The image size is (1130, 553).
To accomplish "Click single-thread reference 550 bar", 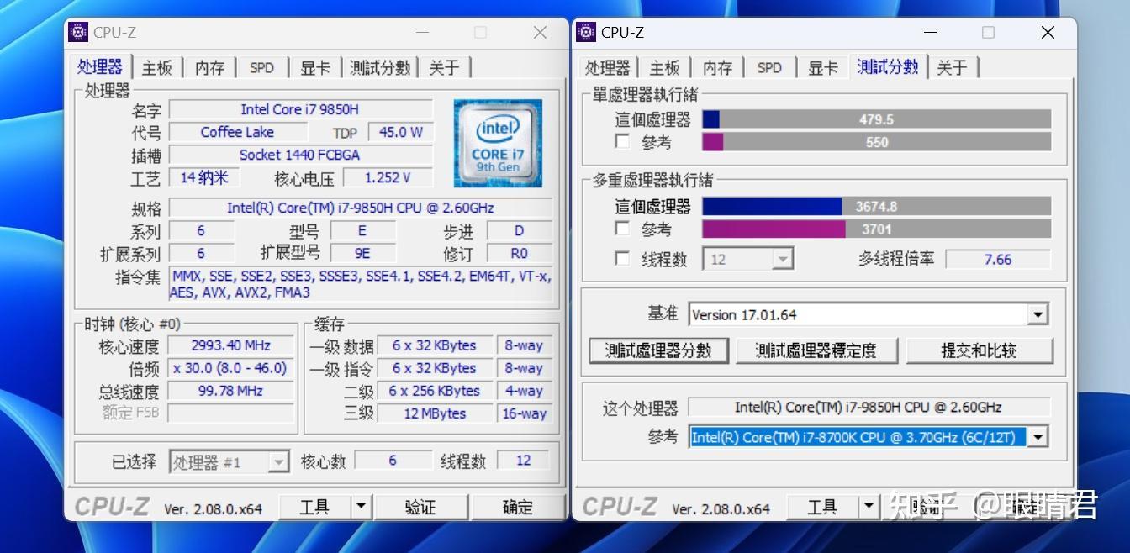I will (876, 142).
